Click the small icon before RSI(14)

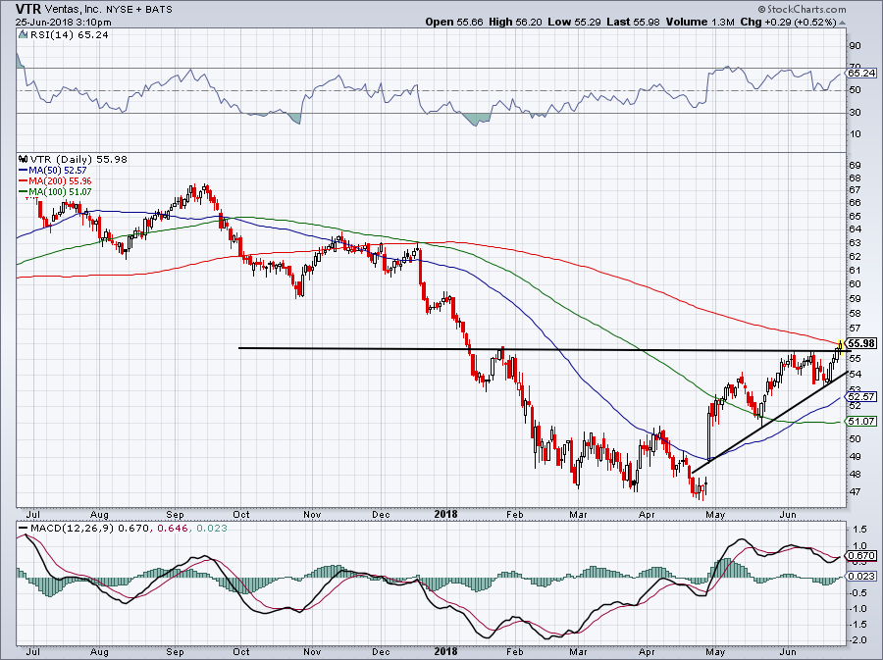(x=23, y=35)
